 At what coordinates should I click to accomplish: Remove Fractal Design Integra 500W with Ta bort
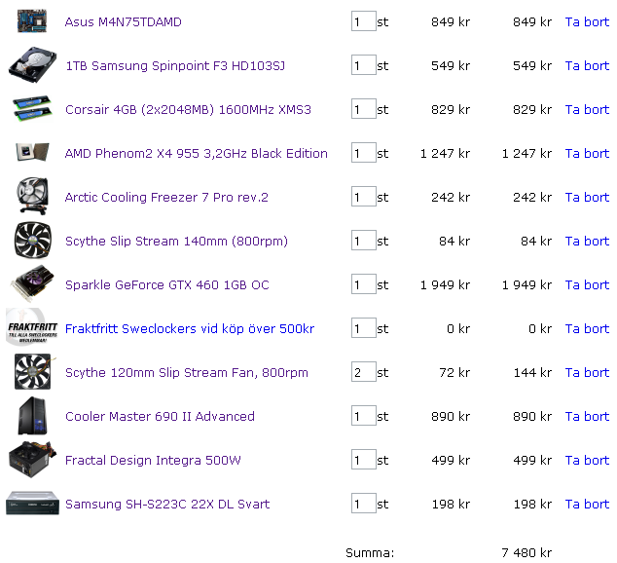click(x=587, y=460)
